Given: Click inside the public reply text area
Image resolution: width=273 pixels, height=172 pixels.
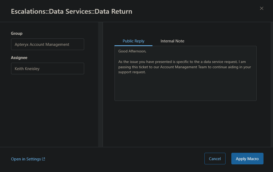Looking at the screenshot, I should click(185, 73).
